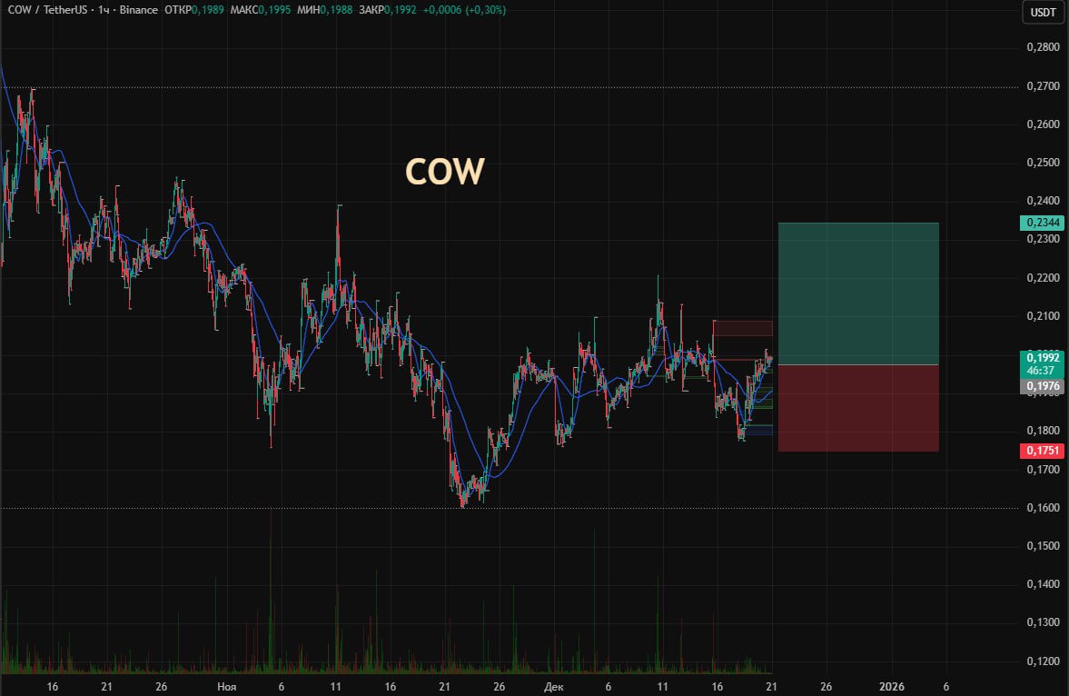Select the large COW text annotation
1069x696 pixels.
click(x=444, y=171)
